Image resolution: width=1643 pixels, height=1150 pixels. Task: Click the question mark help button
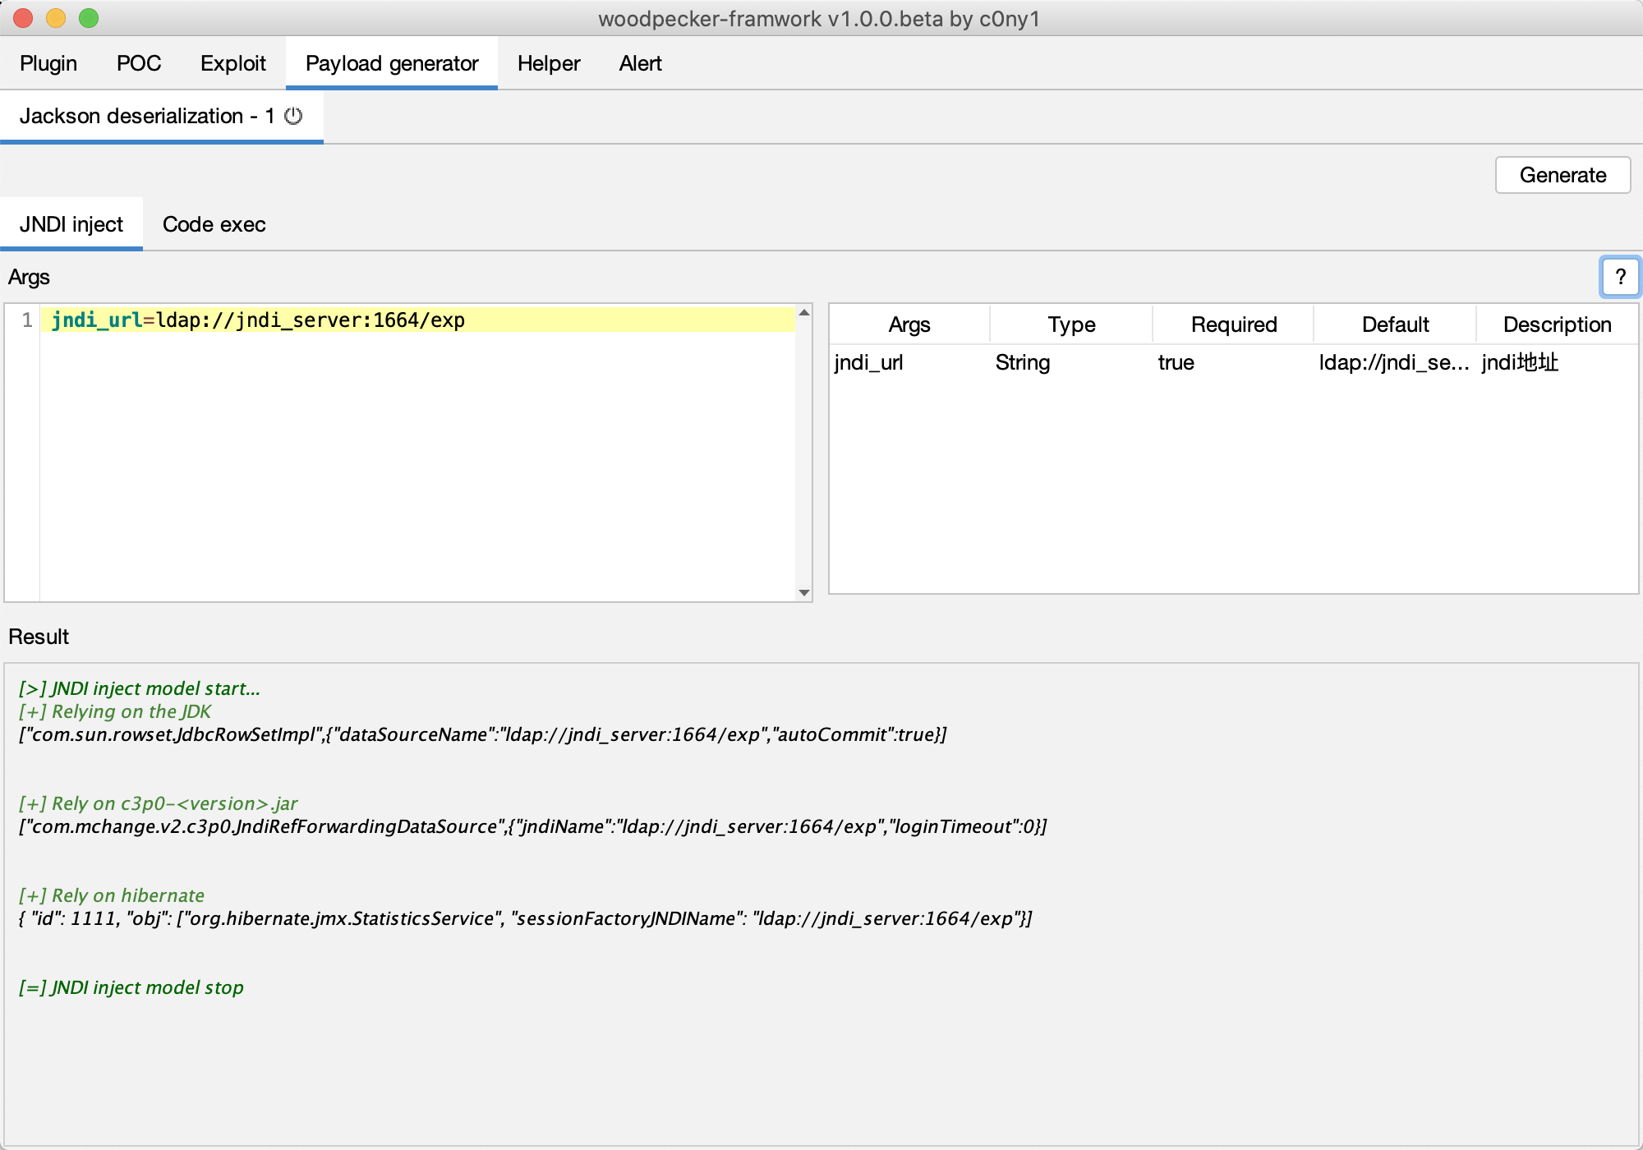pos(1619,277)
